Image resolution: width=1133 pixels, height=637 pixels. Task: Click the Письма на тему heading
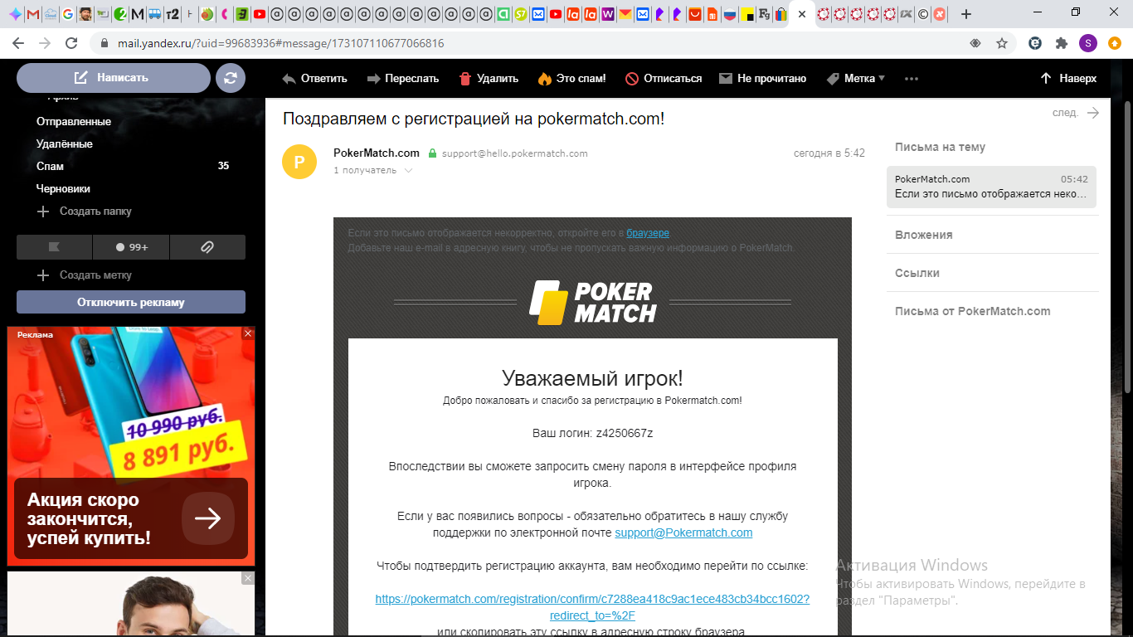click(x=941, y=147)
